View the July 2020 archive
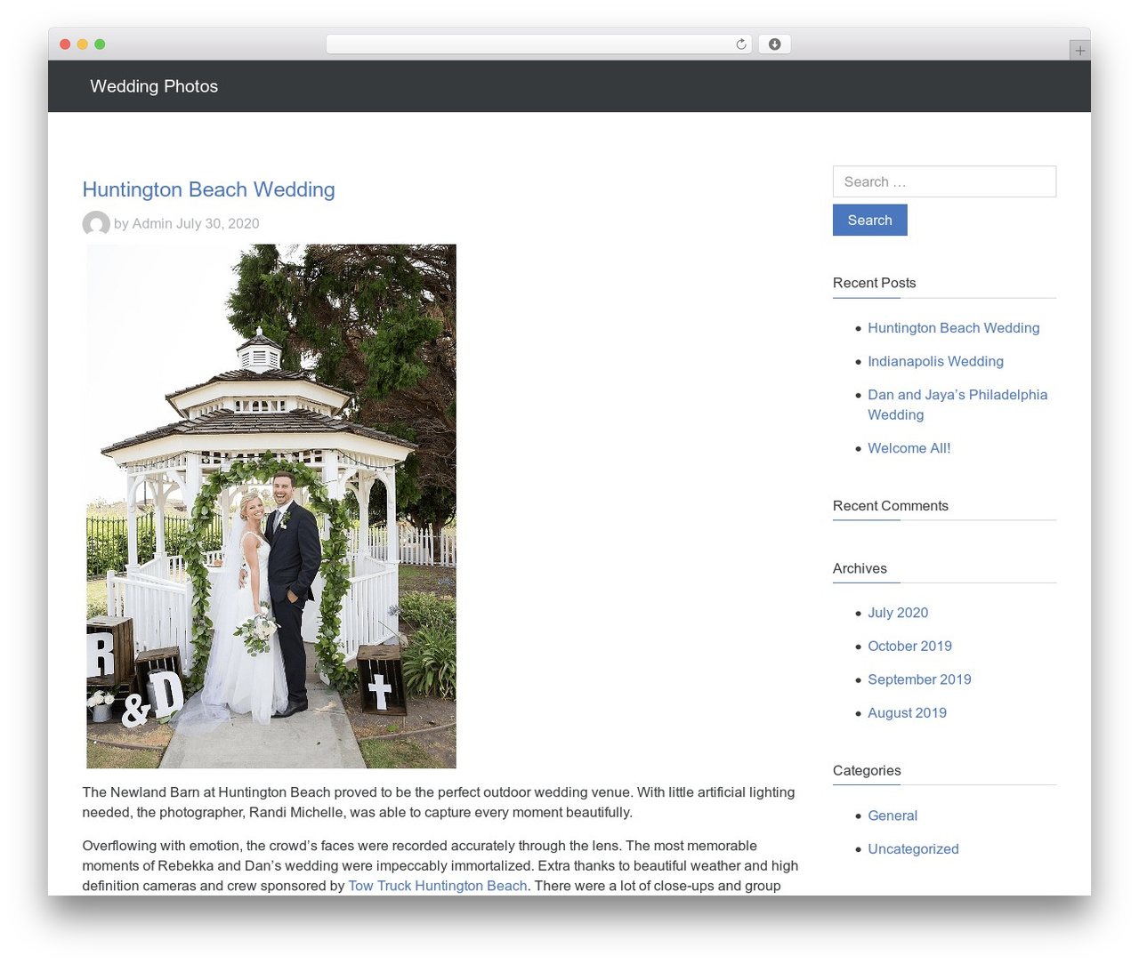 tap(898, 613)
